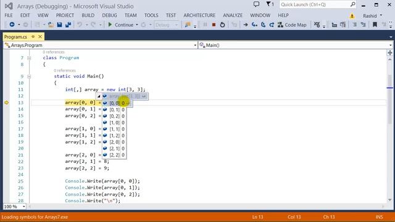Click the Open File folder icon

pos(51,25)
